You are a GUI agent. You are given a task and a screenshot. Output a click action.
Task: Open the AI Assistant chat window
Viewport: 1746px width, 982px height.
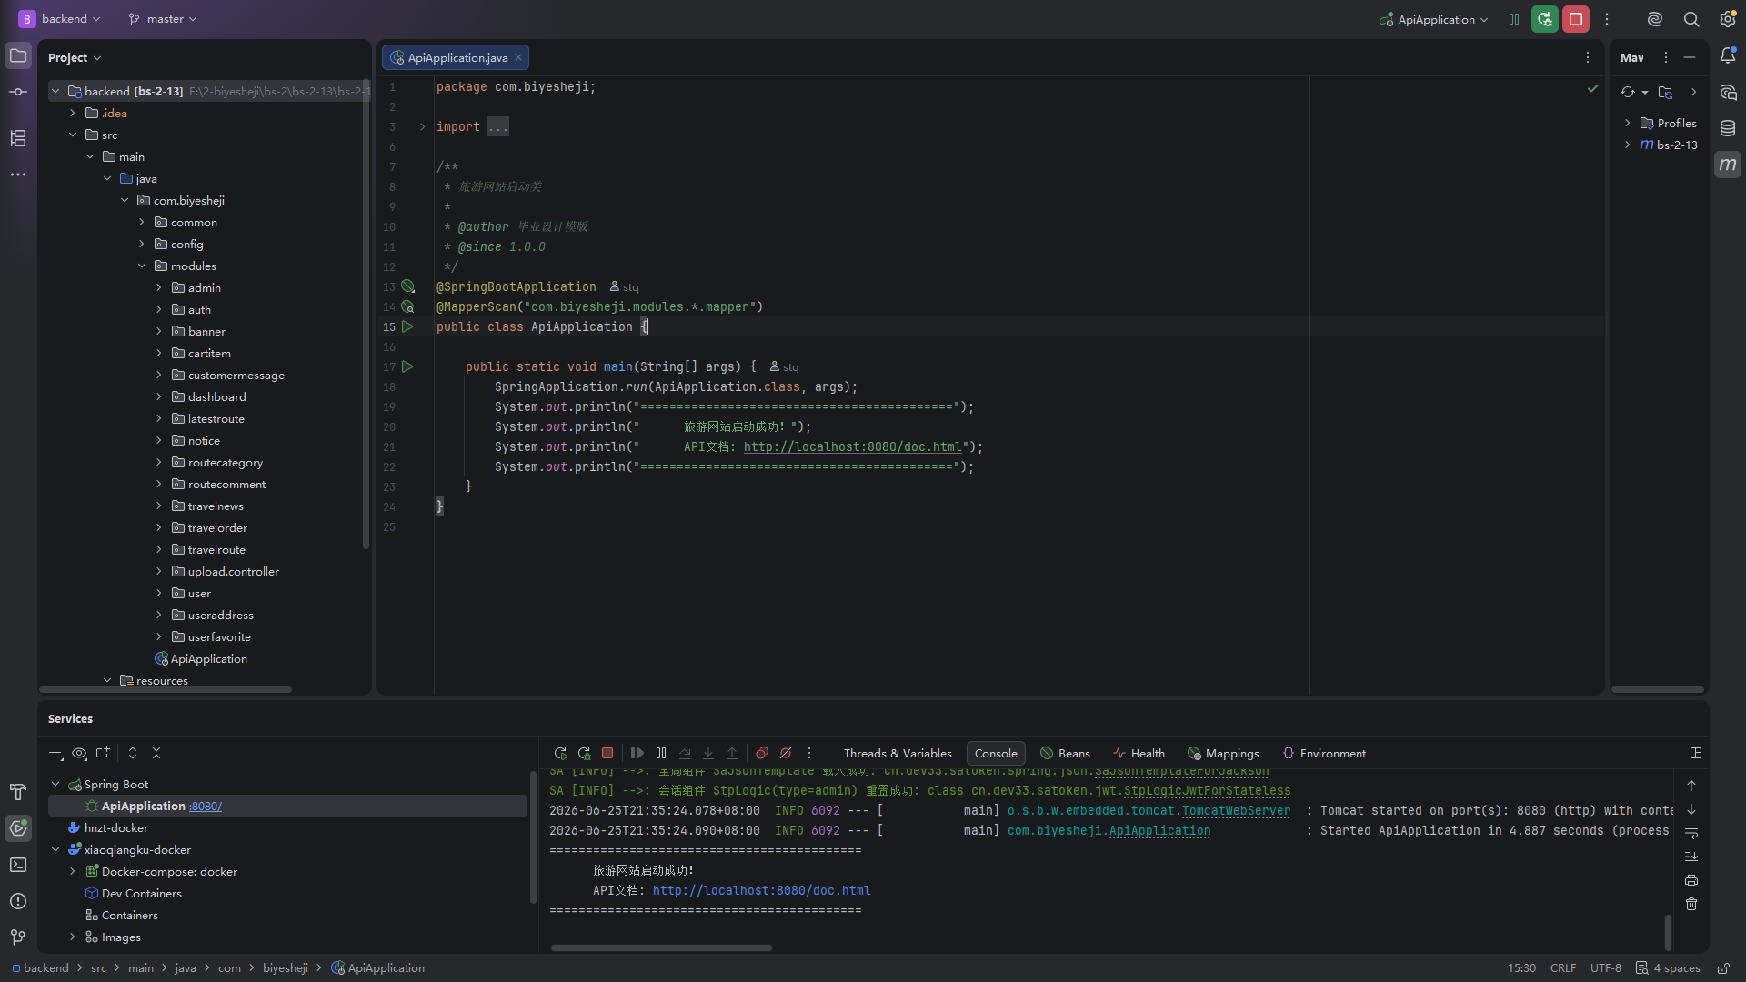point(1728,93)
